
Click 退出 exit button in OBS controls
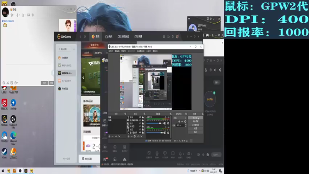(195, 132)
